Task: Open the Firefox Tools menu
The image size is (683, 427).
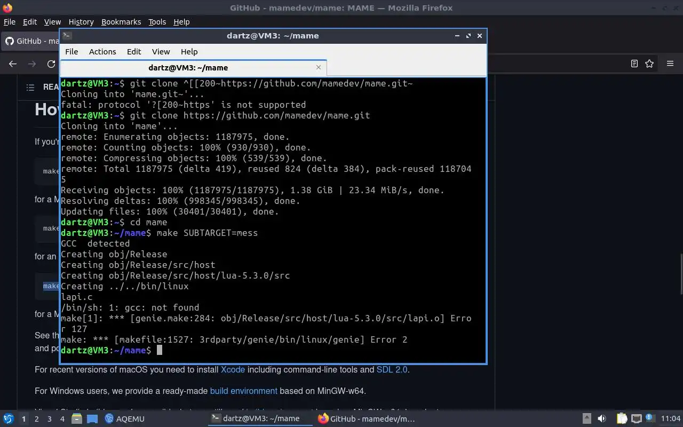Action: [157, 22]
